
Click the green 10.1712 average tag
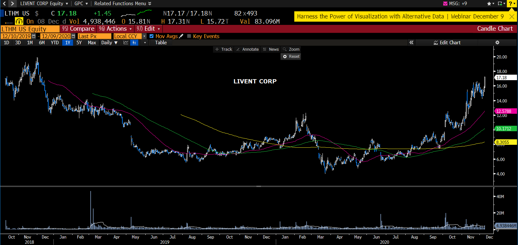click(x=506, y=129)
